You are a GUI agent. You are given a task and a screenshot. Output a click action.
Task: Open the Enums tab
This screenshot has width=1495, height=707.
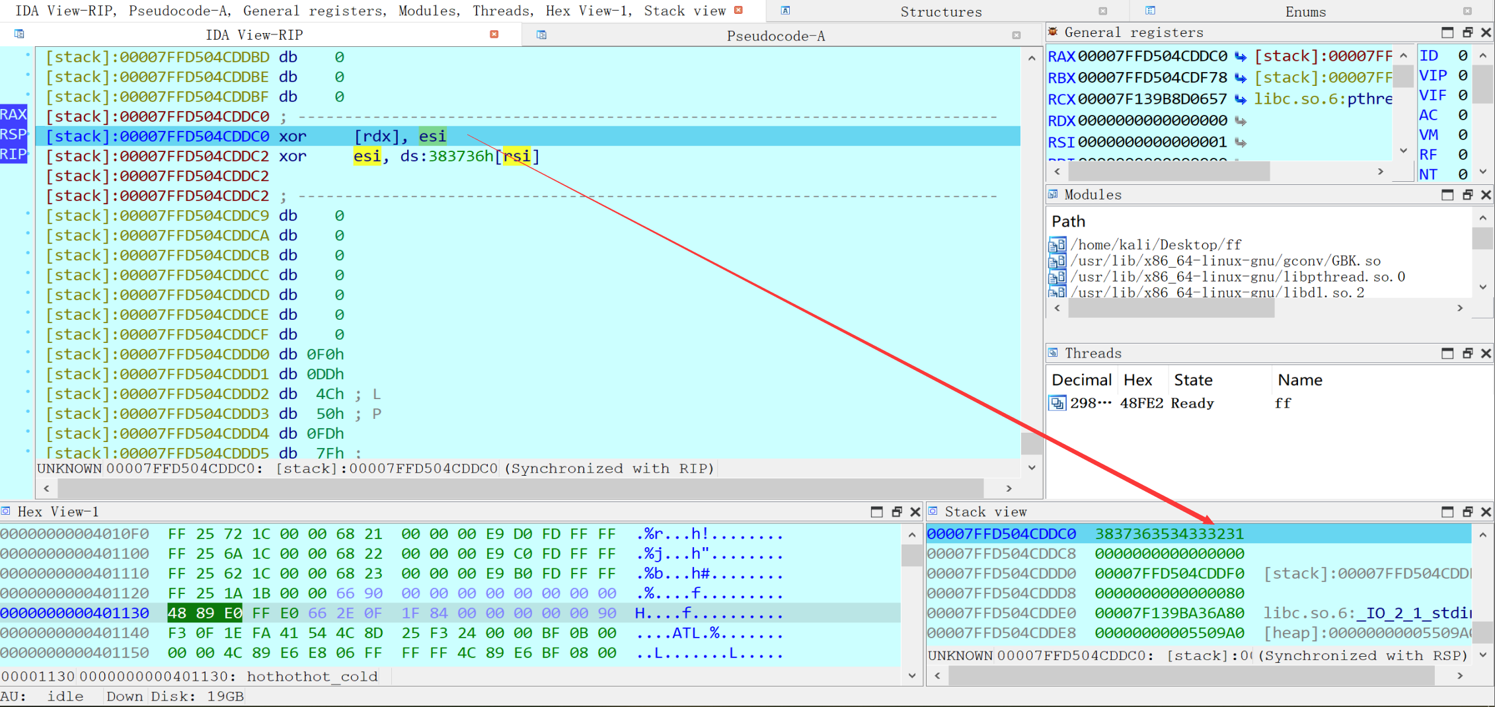tap(1305, 12)
